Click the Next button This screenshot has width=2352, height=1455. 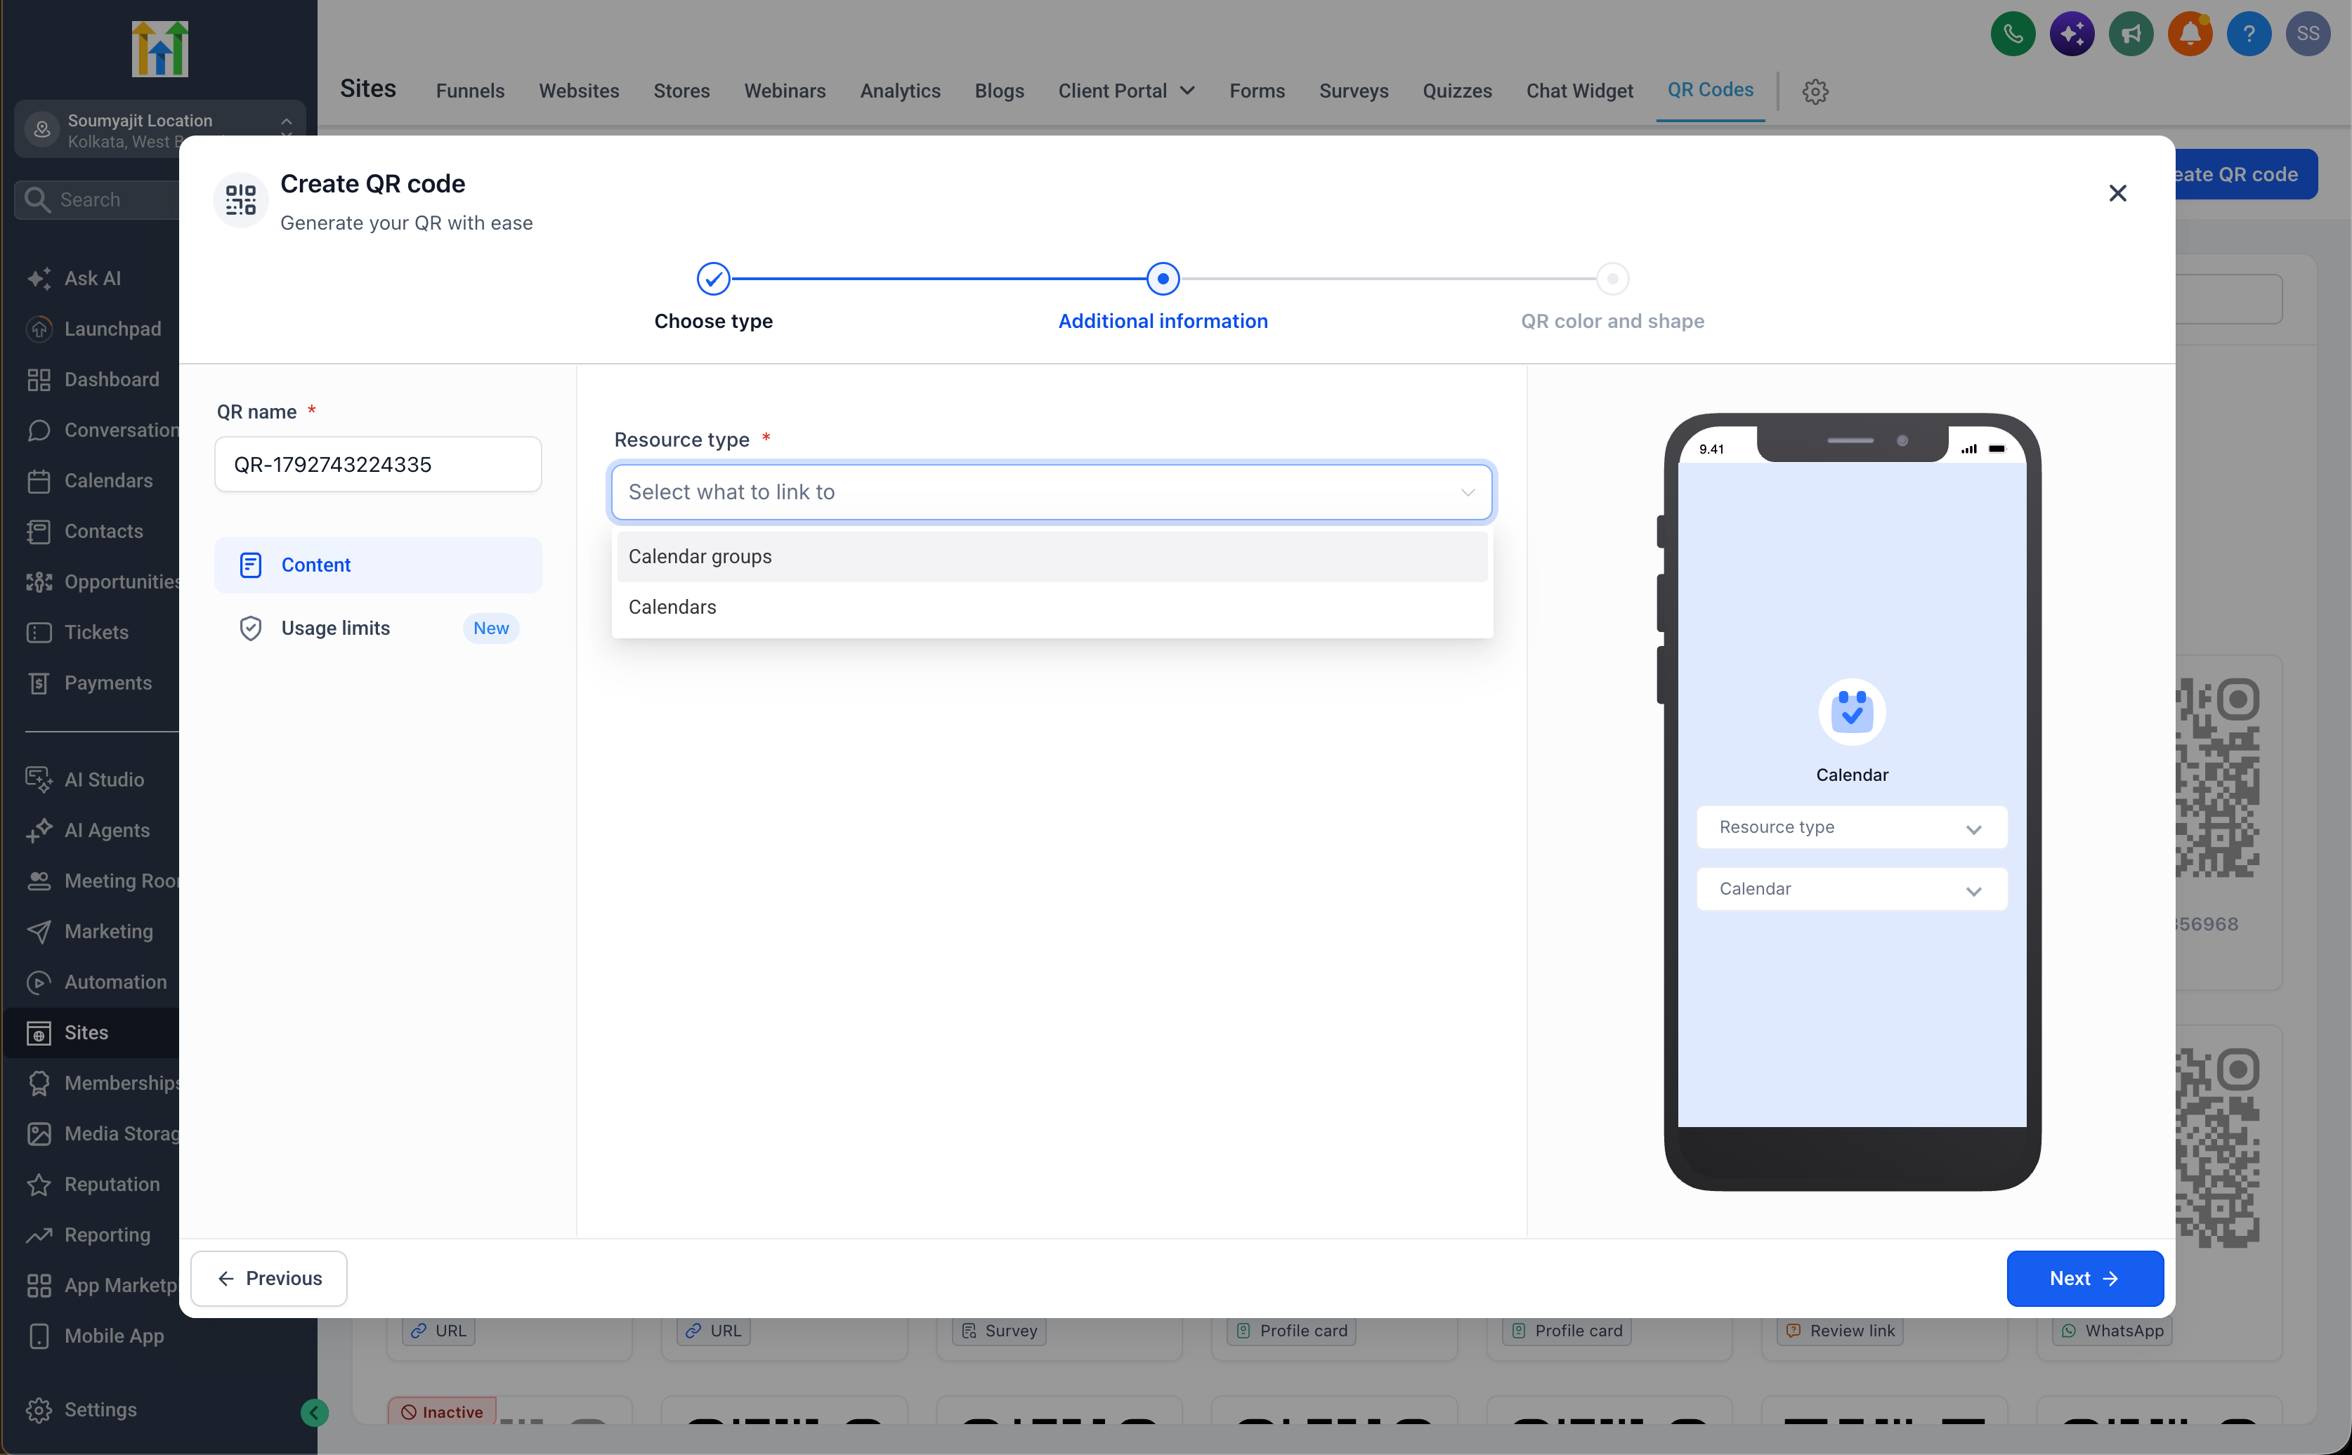point(2084,1278)
